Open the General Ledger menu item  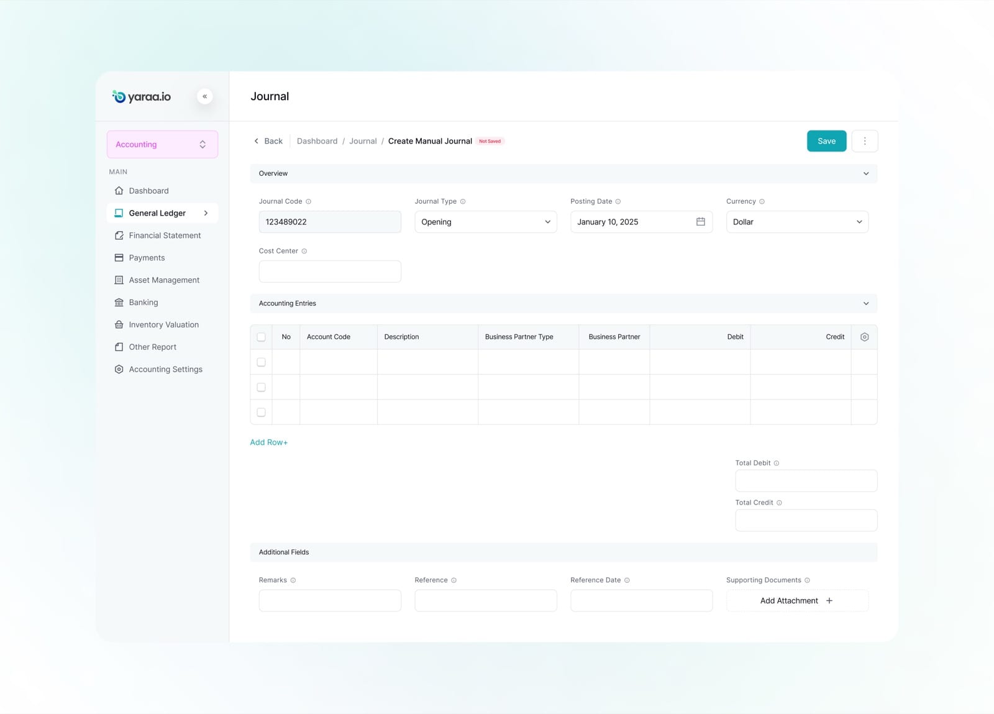[162, 213]
